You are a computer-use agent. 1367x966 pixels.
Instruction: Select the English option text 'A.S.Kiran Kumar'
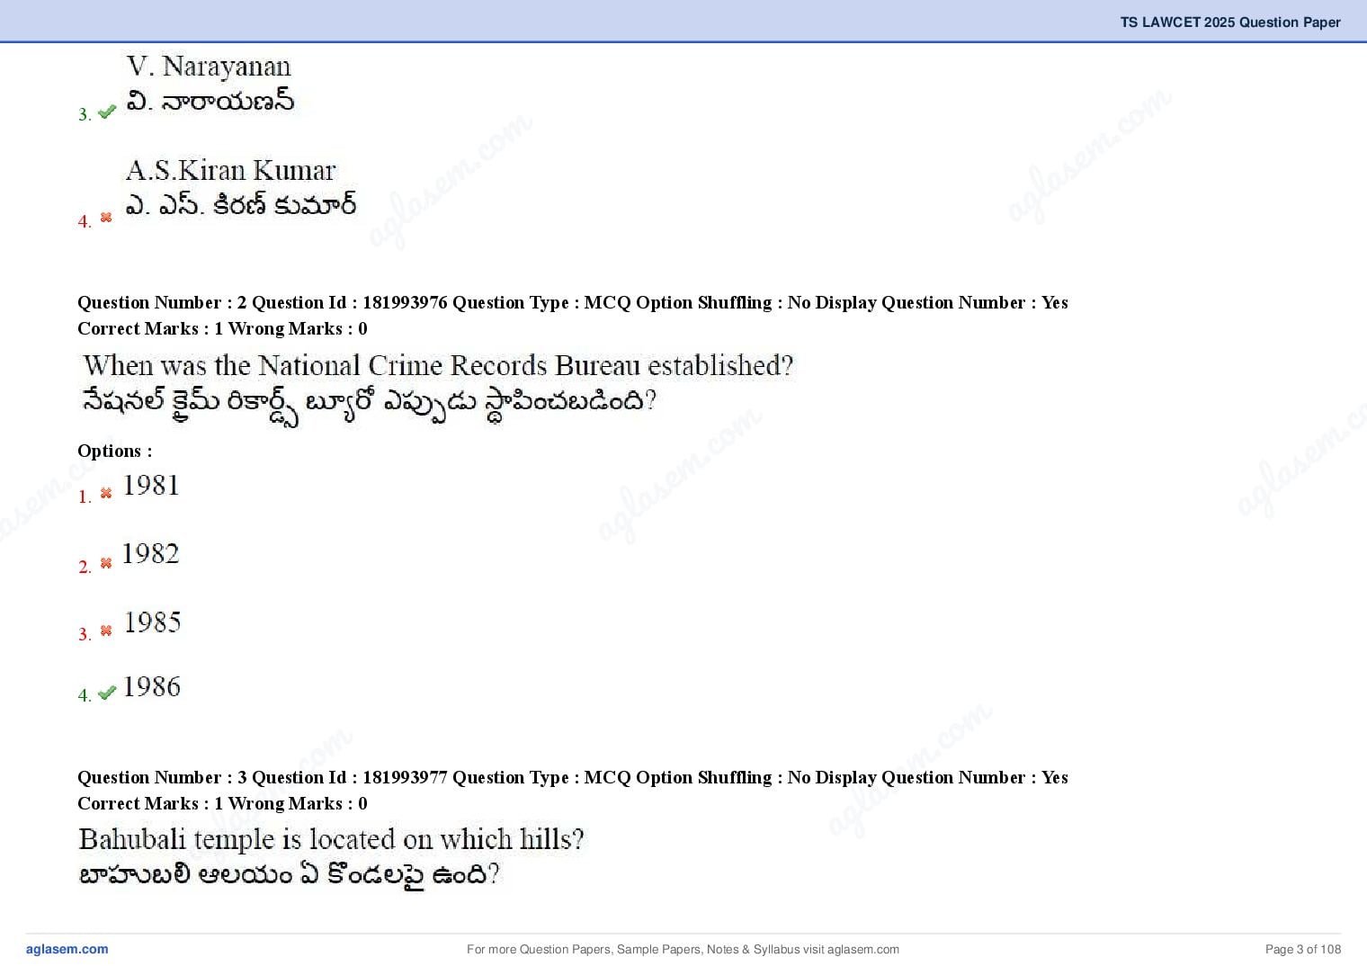[231, 170]
